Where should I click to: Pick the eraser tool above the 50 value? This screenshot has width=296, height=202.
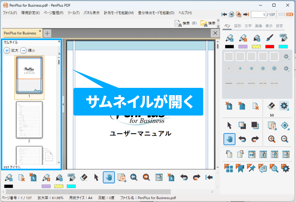[271, 106]
